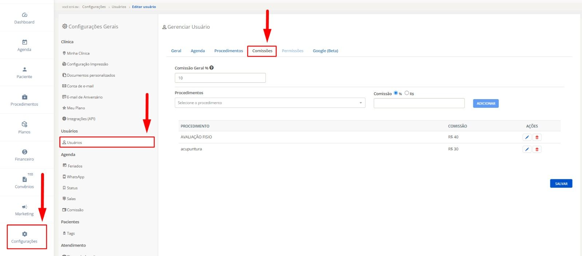Open the Planos sidebar icon

[24, 124]
